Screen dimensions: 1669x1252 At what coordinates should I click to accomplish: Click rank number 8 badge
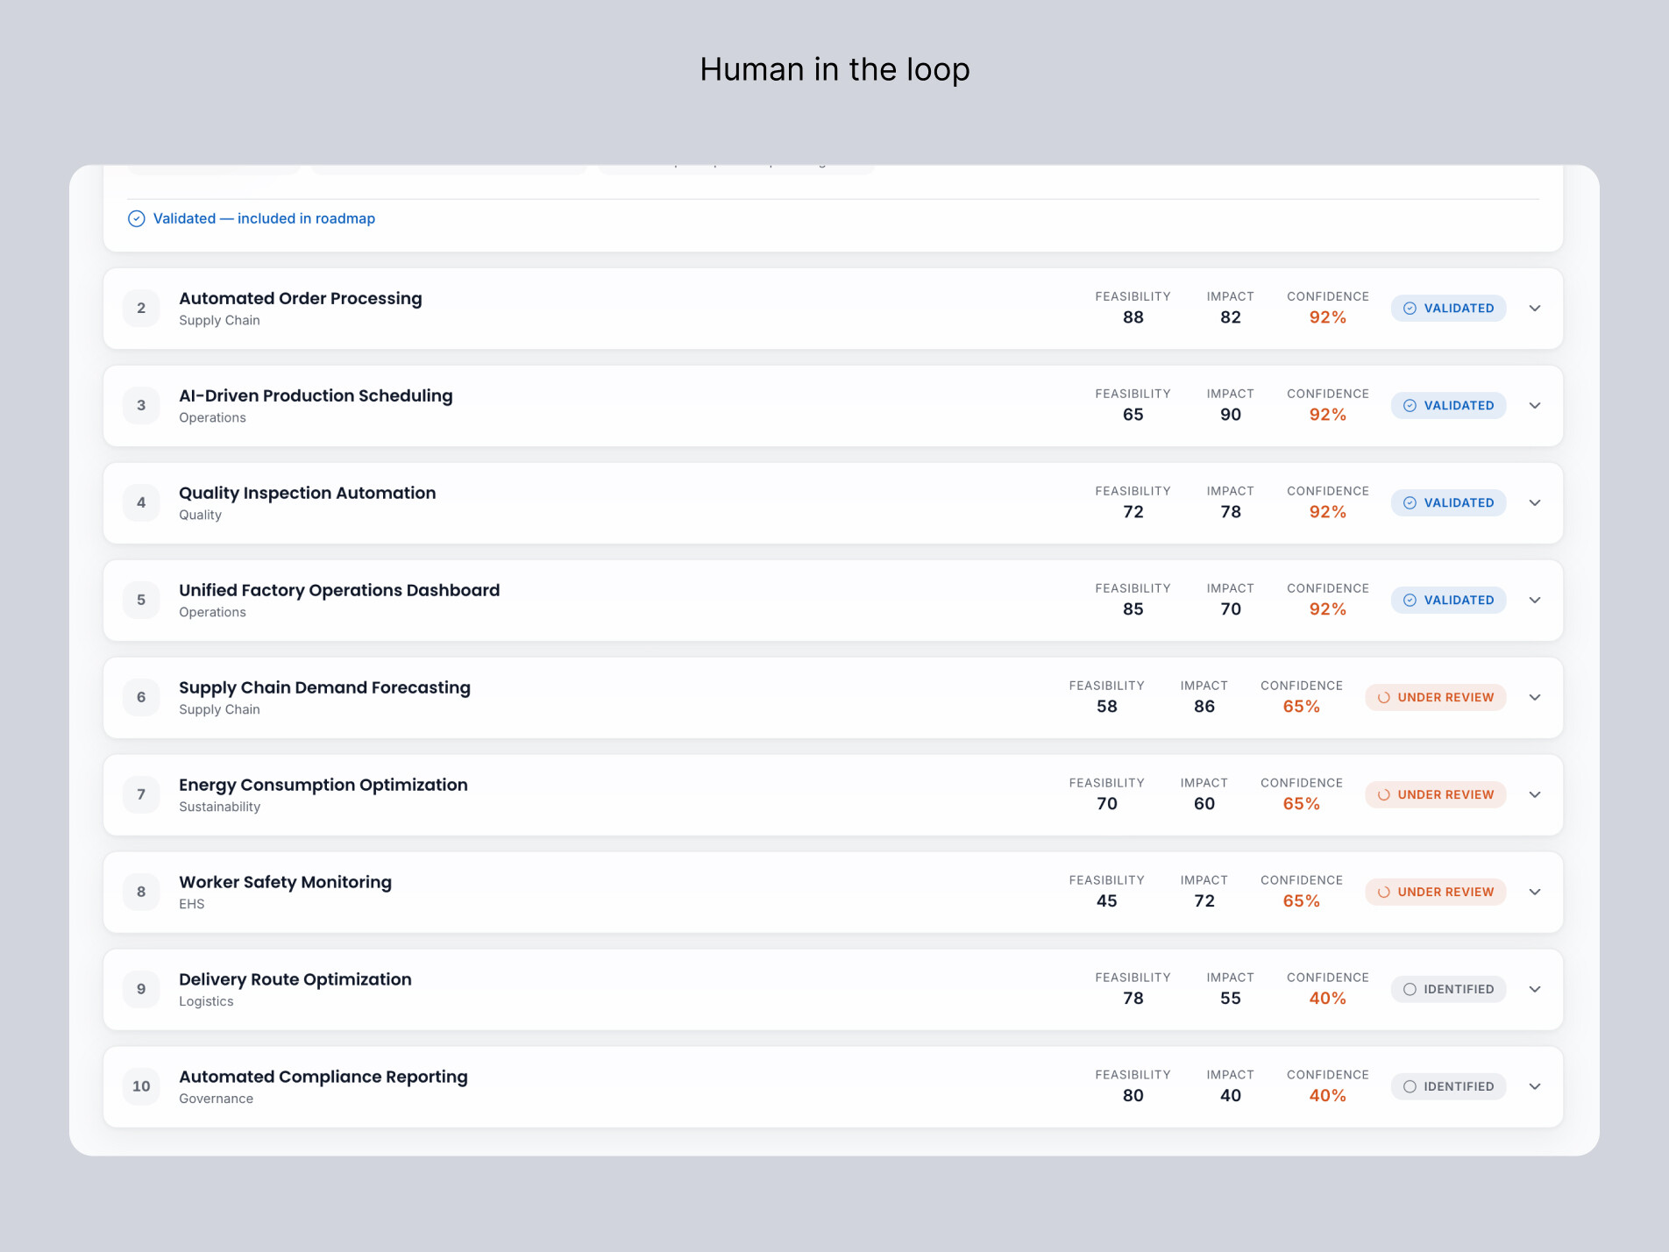[x=141, y=893]
